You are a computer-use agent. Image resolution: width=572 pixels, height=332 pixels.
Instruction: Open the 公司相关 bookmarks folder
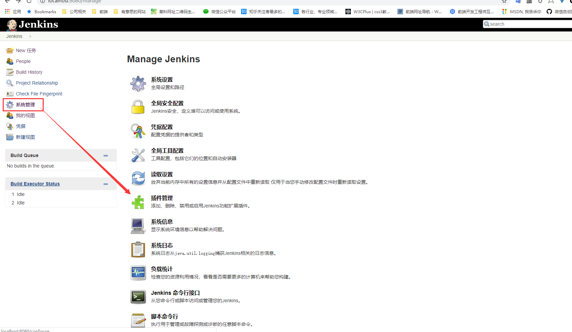coord(74,12)
